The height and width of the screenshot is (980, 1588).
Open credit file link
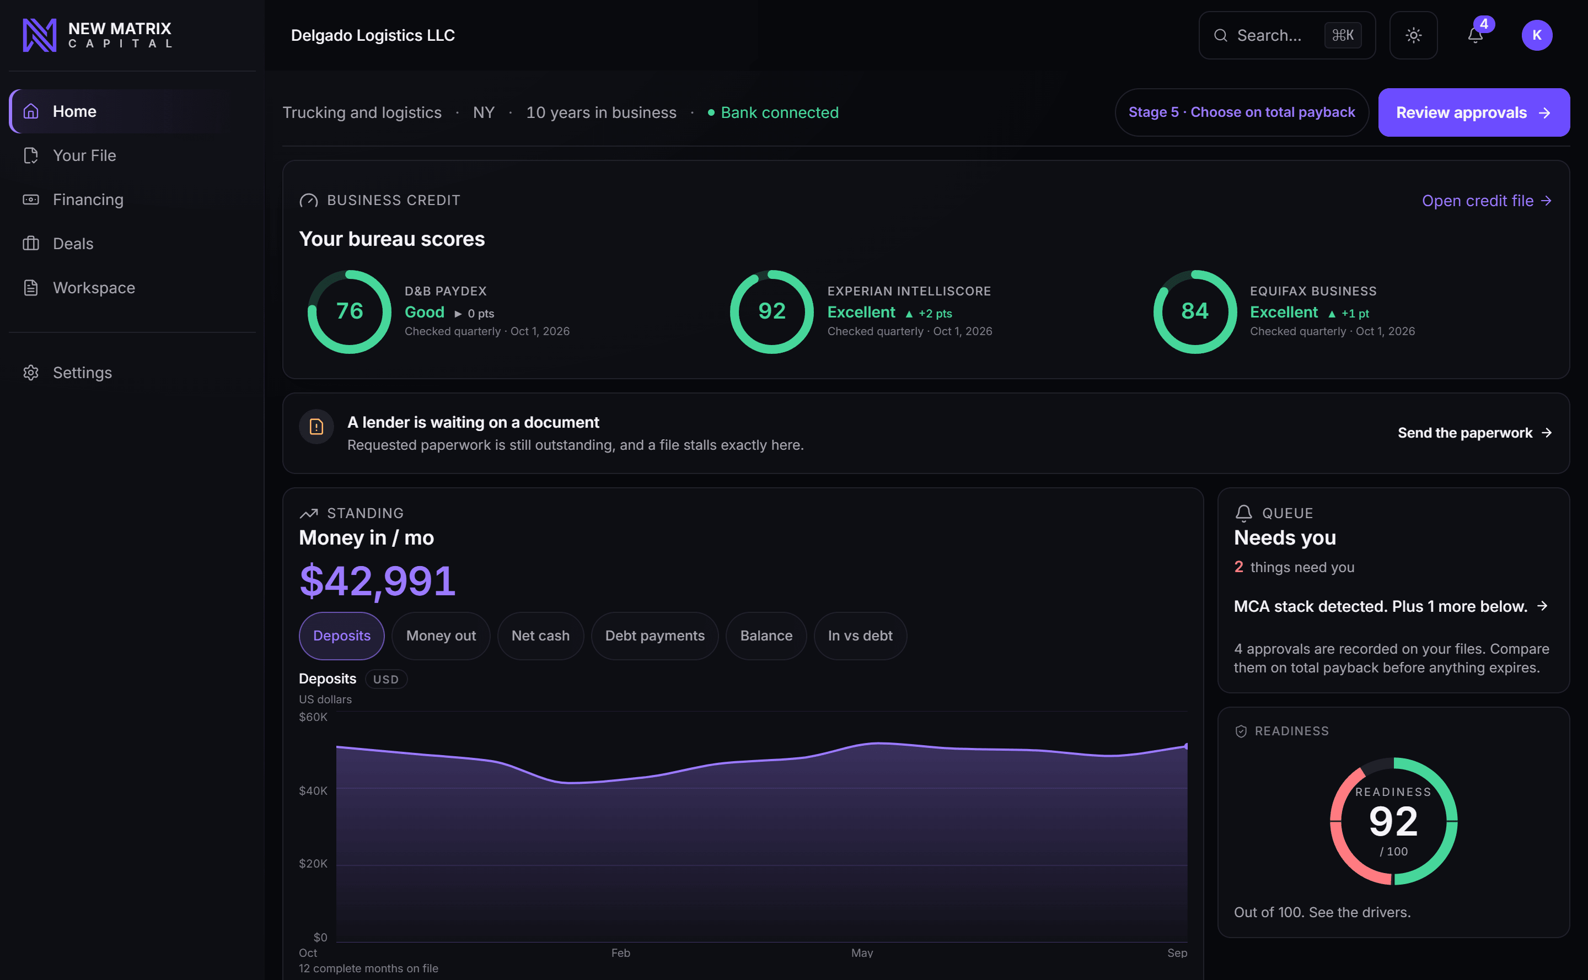point(1486,201)
